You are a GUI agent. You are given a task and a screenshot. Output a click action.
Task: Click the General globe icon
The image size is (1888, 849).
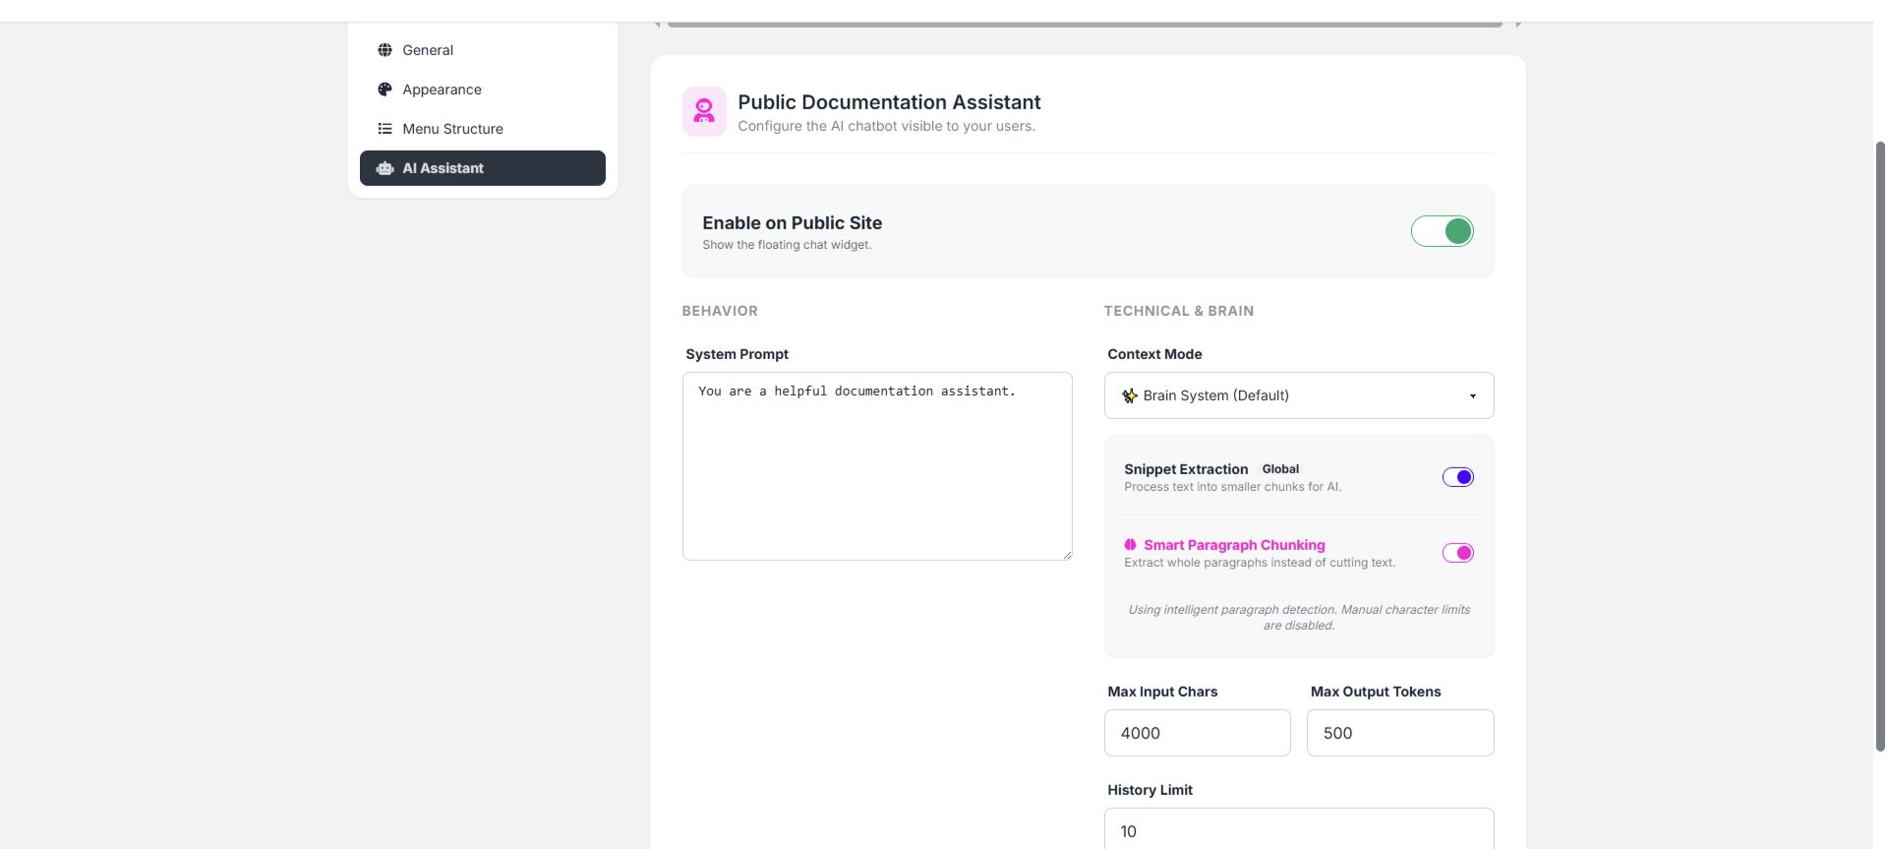(384, 50)
